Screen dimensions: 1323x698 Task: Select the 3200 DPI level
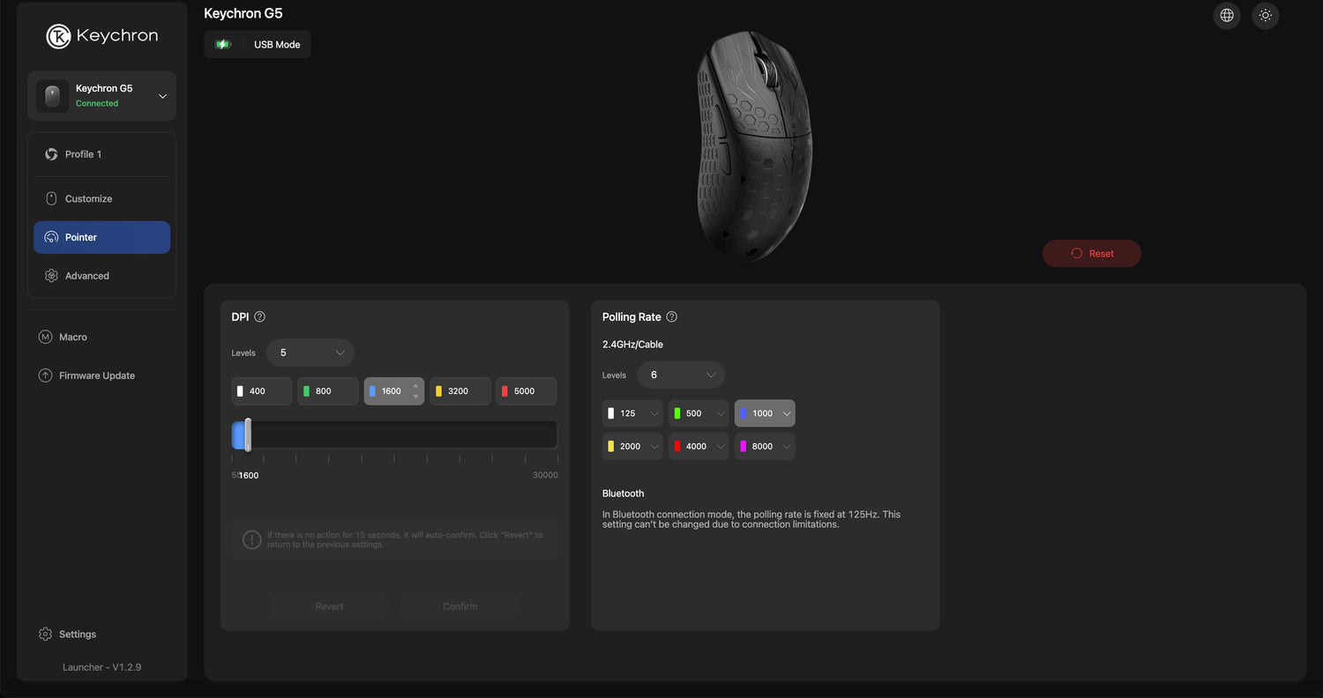pyautogui.click(x=460, y=391)
